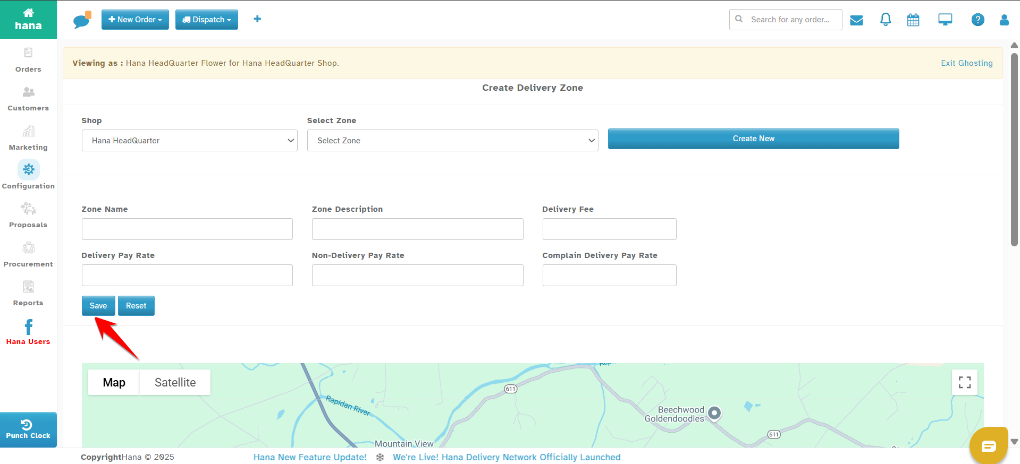Open Customers in sidebar
This screenshot has width=1020, height=464.
(x=28, y=99)
